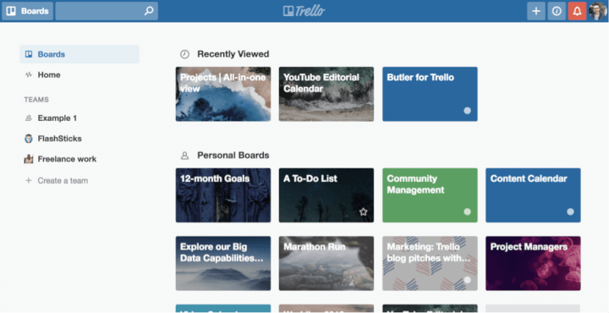The height and width of the screenshot is (313, 609).
Task: Star the A To-Do List board
Action: click(x=363, y=211)
